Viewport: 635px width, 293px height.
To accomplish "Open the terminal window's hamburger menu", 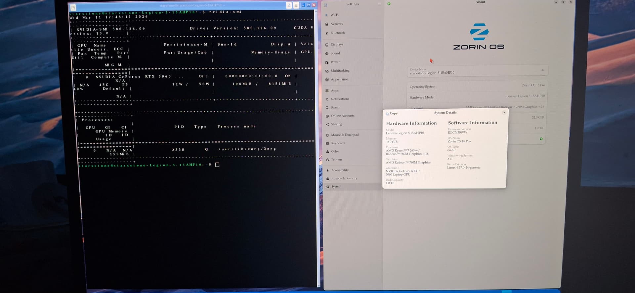I will coord(296,5).
